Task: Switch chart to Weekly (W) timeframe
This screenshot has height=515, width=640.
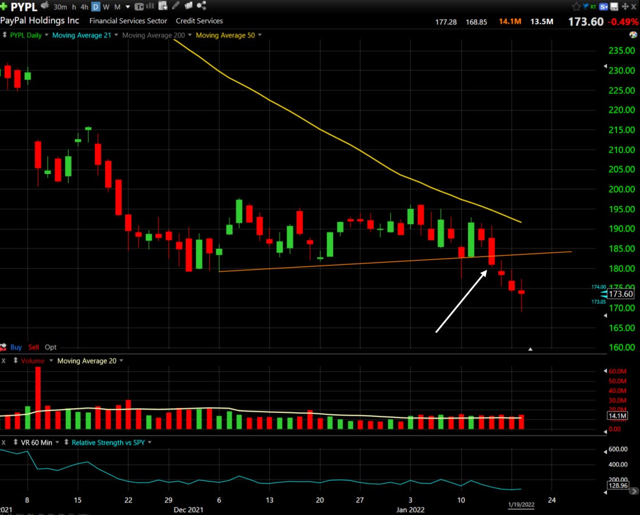Action: pos(106,7)
